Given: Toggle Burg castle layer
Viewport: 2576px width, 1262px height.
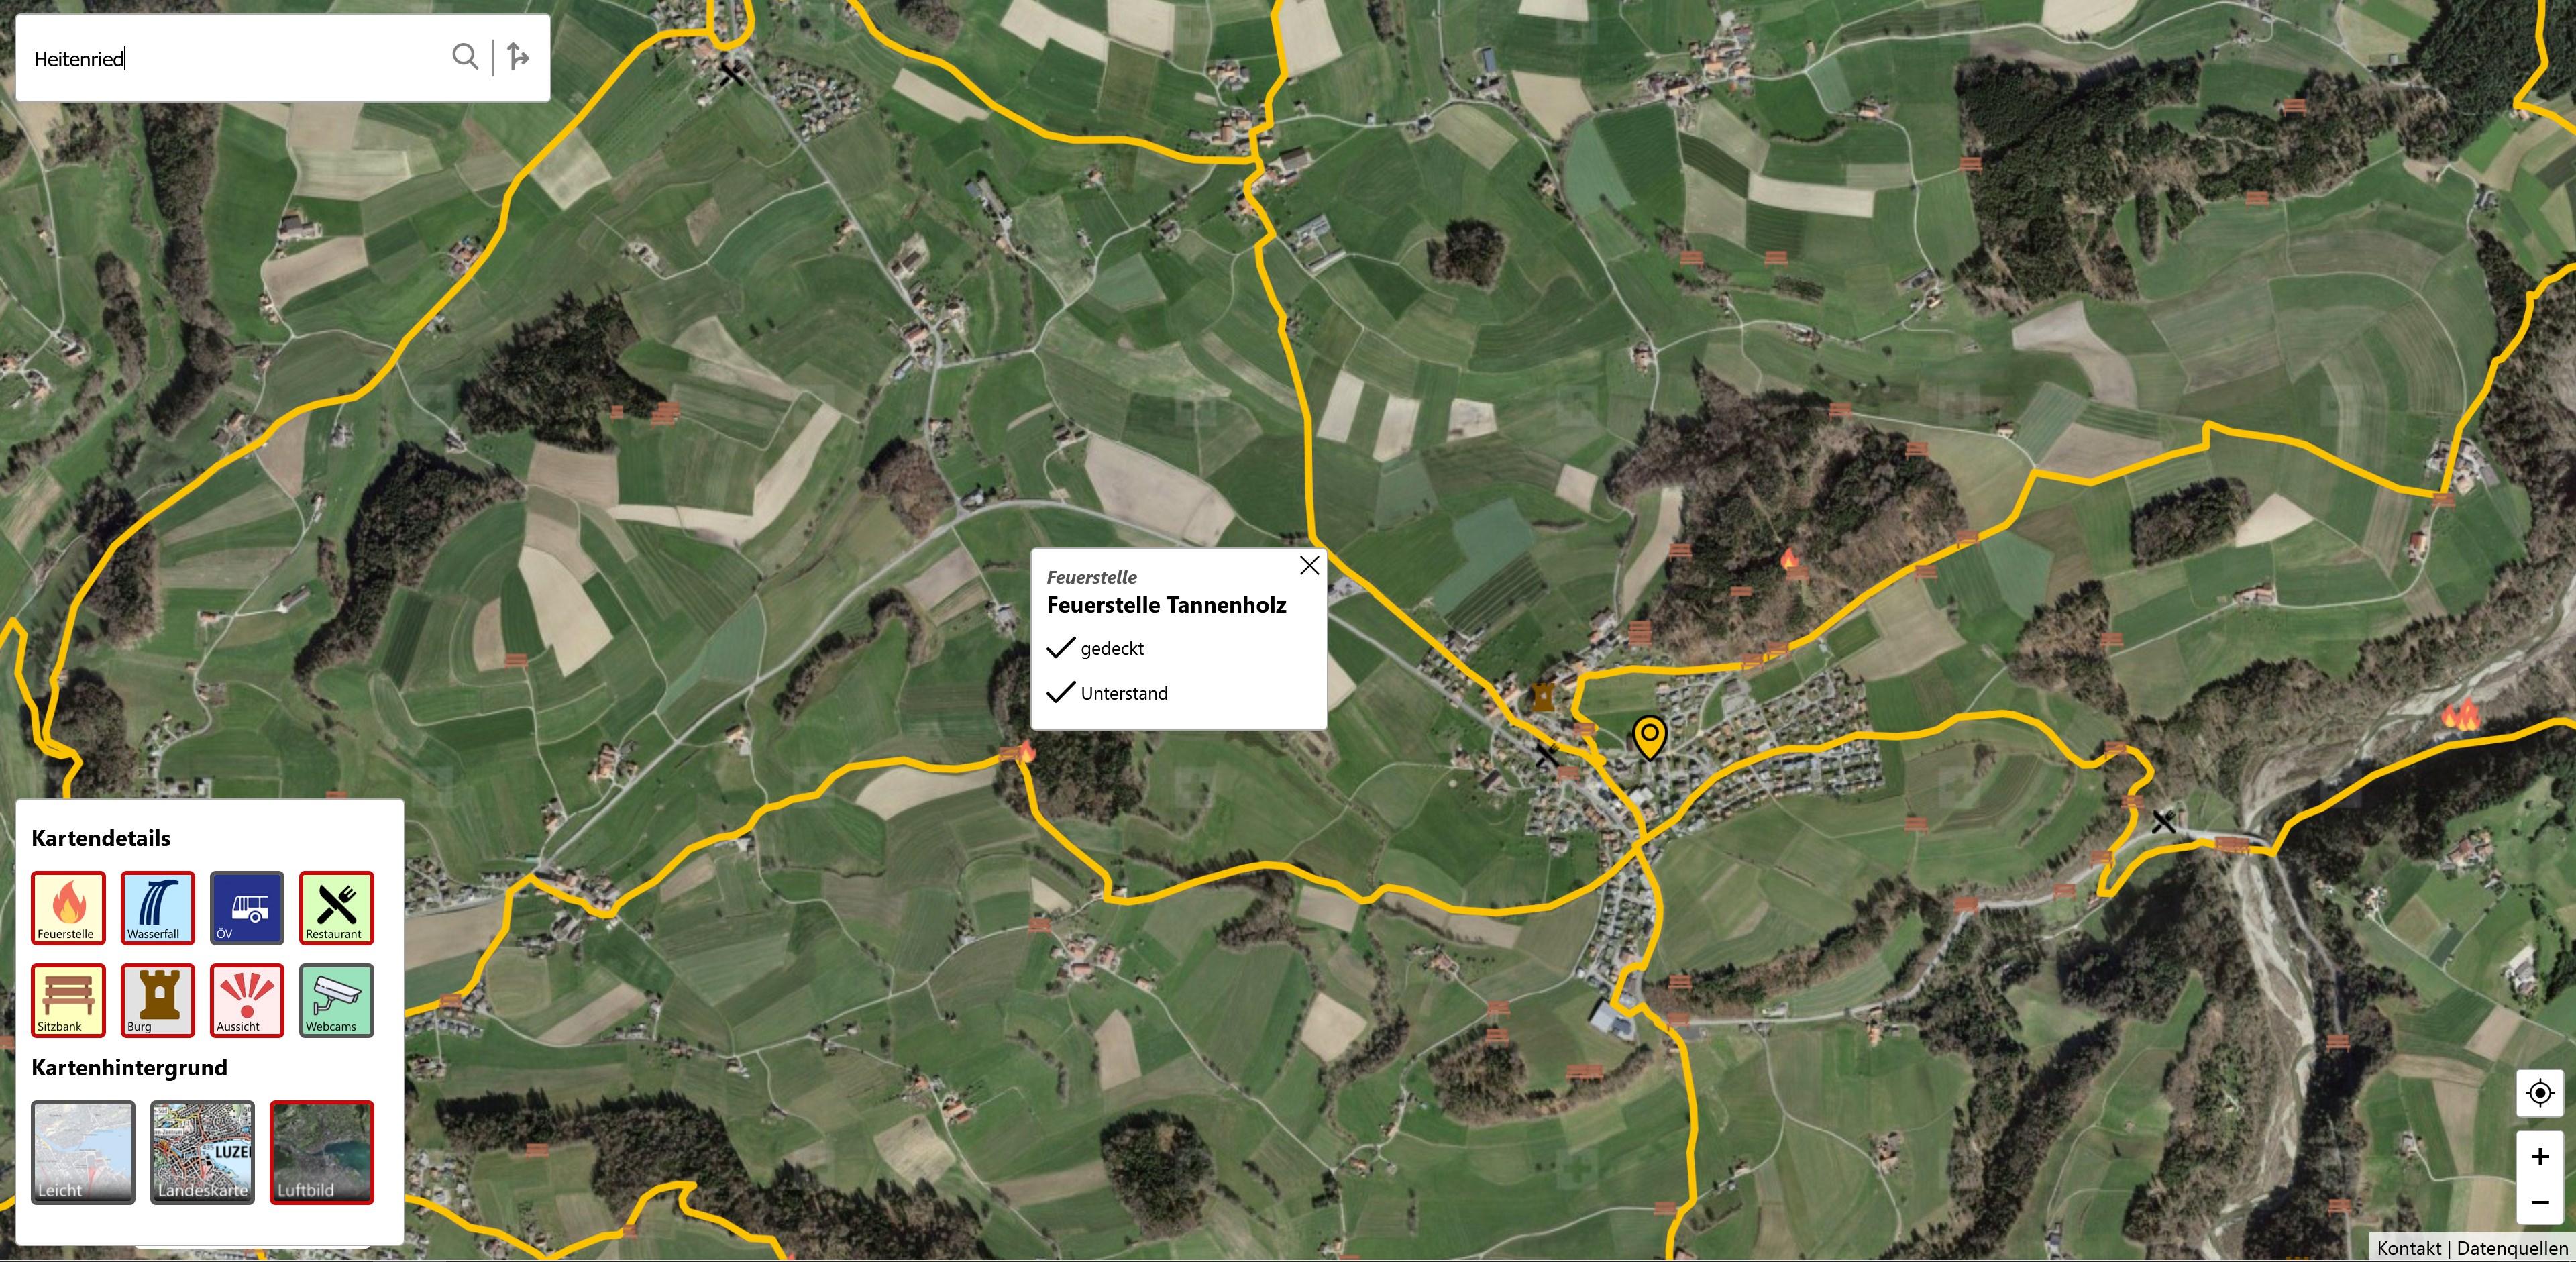Looking at the screenshot, I should (158, 1000).
